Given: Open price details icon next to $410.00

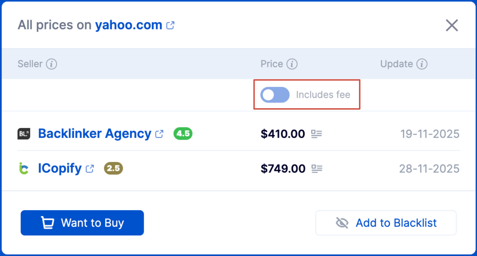Looking at the screenshot, I should [x=317, y=134].
